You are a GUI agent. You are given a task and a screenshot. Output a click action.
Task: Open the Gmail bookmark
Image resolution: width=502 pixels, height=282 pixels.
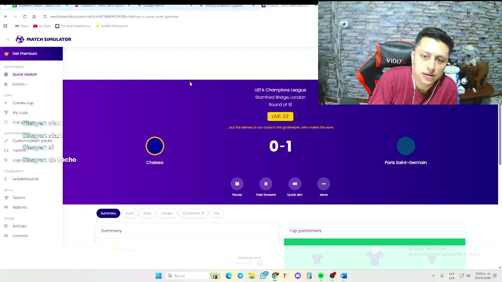pos(22,26)
